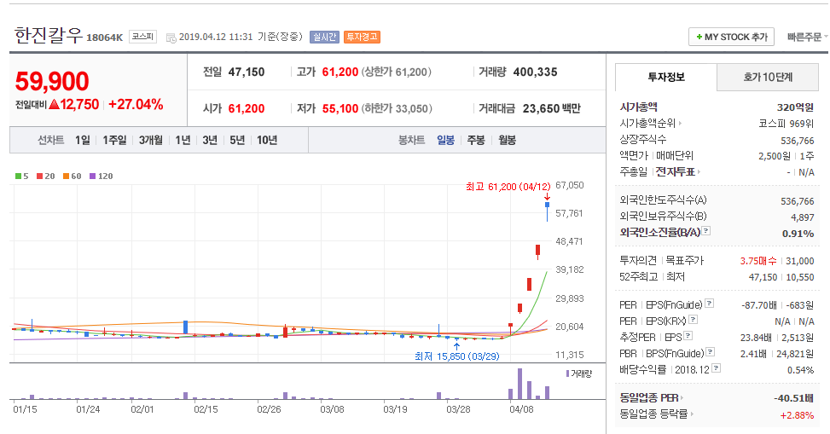Click the 실시간 badge

coord(324,37)
